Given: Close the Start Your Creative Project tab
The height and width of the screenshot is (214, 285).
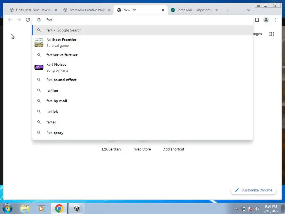Looking at the screenshot, I should click(109, 10).
